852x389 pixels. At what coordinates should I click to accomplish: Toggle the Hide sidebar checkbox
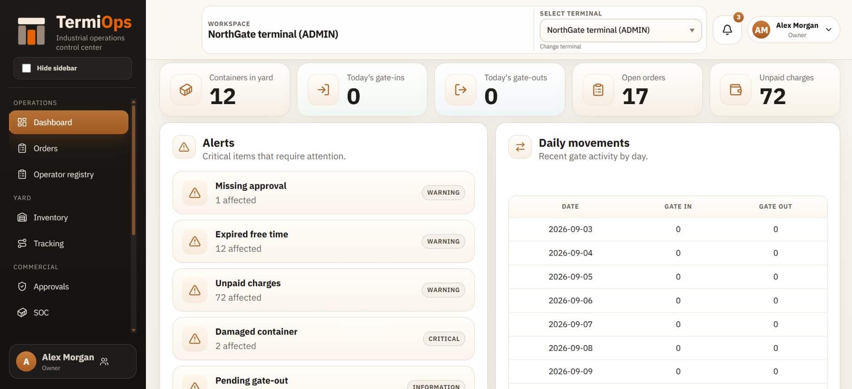[27, 68]
